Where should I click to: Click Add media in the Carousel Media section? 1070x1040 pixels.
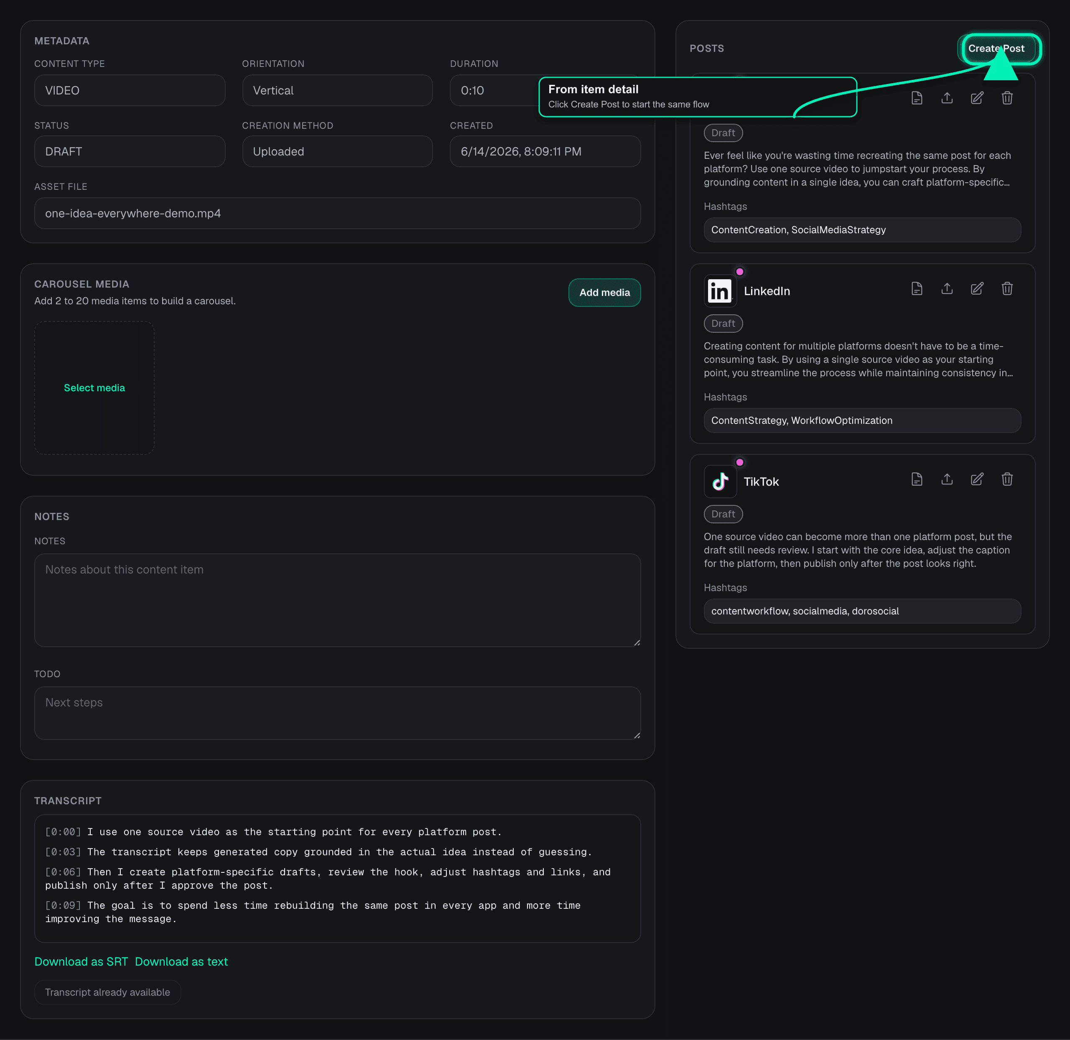tap(604, 293)
